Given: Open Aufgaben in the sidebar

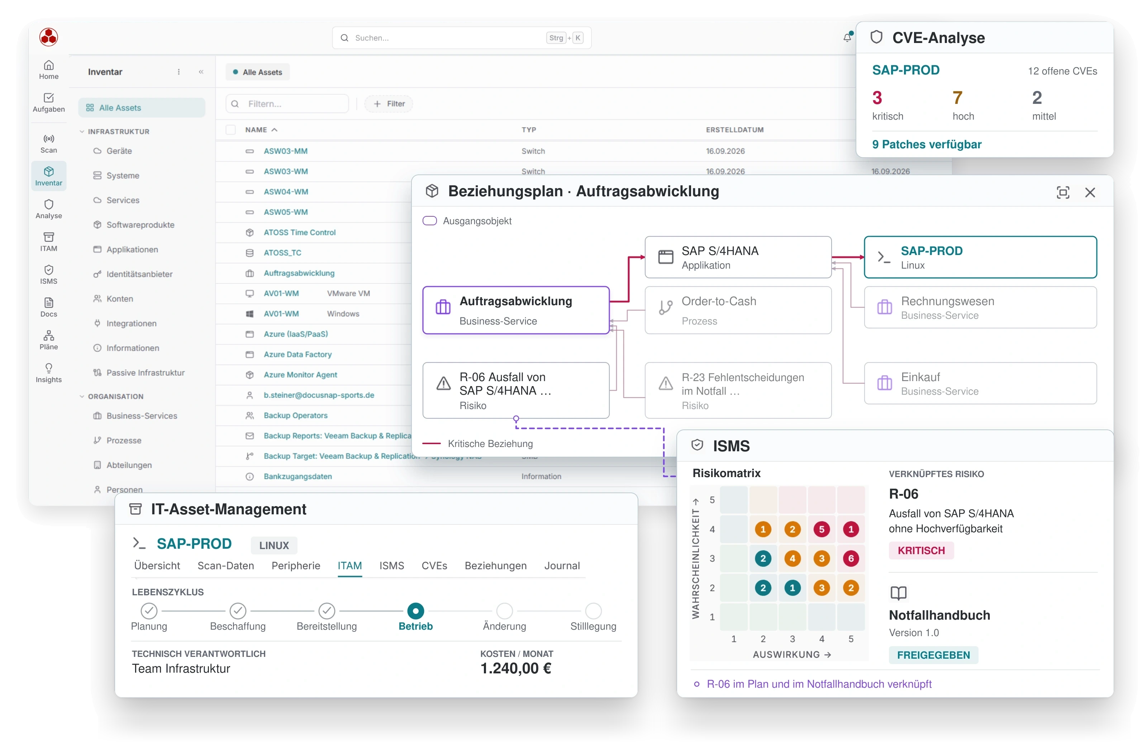Looking at the screenshot, I should (49, 102).
